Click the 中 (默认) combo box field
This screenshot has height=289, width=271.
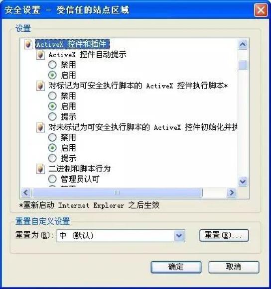click(x=121, y=236)
